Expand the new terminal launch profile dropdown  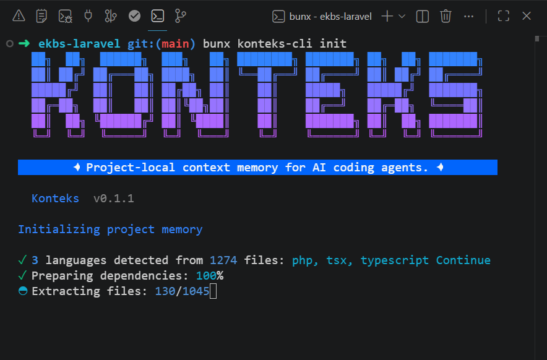(402, 16)
